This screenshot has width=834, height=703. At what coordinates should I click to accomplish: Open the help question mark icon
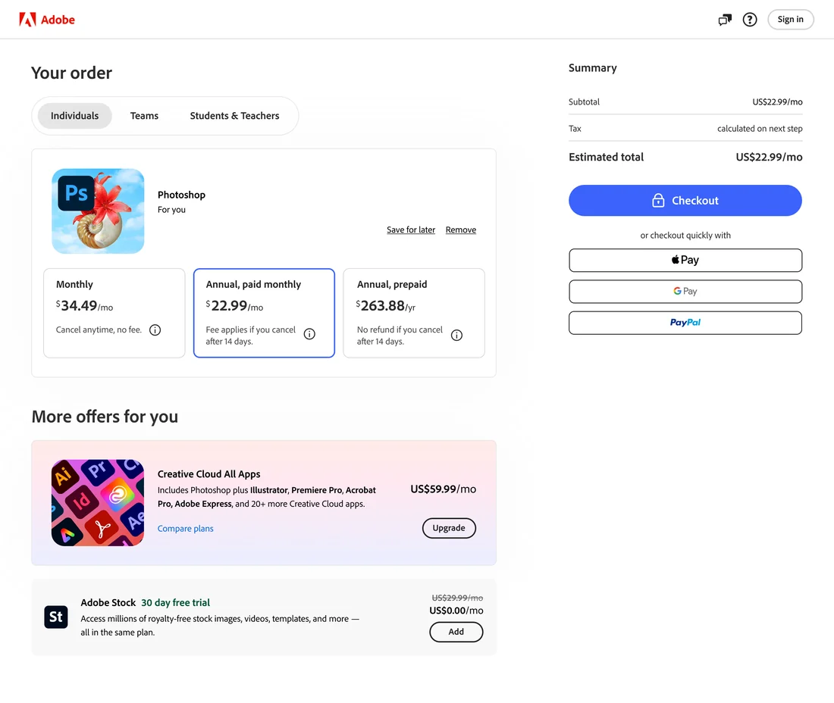749,20
